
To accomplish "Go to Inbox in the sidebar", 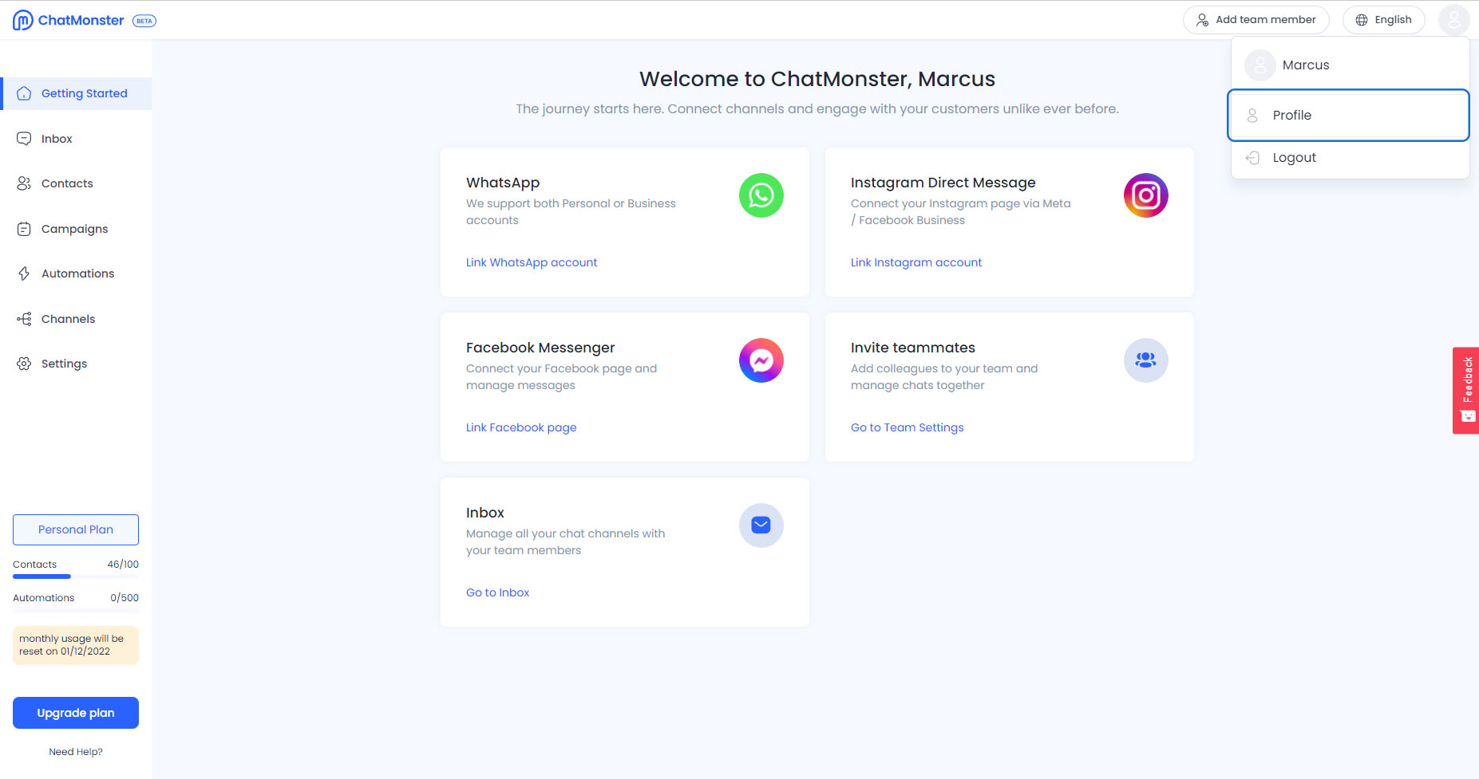I will pos(77,139).
